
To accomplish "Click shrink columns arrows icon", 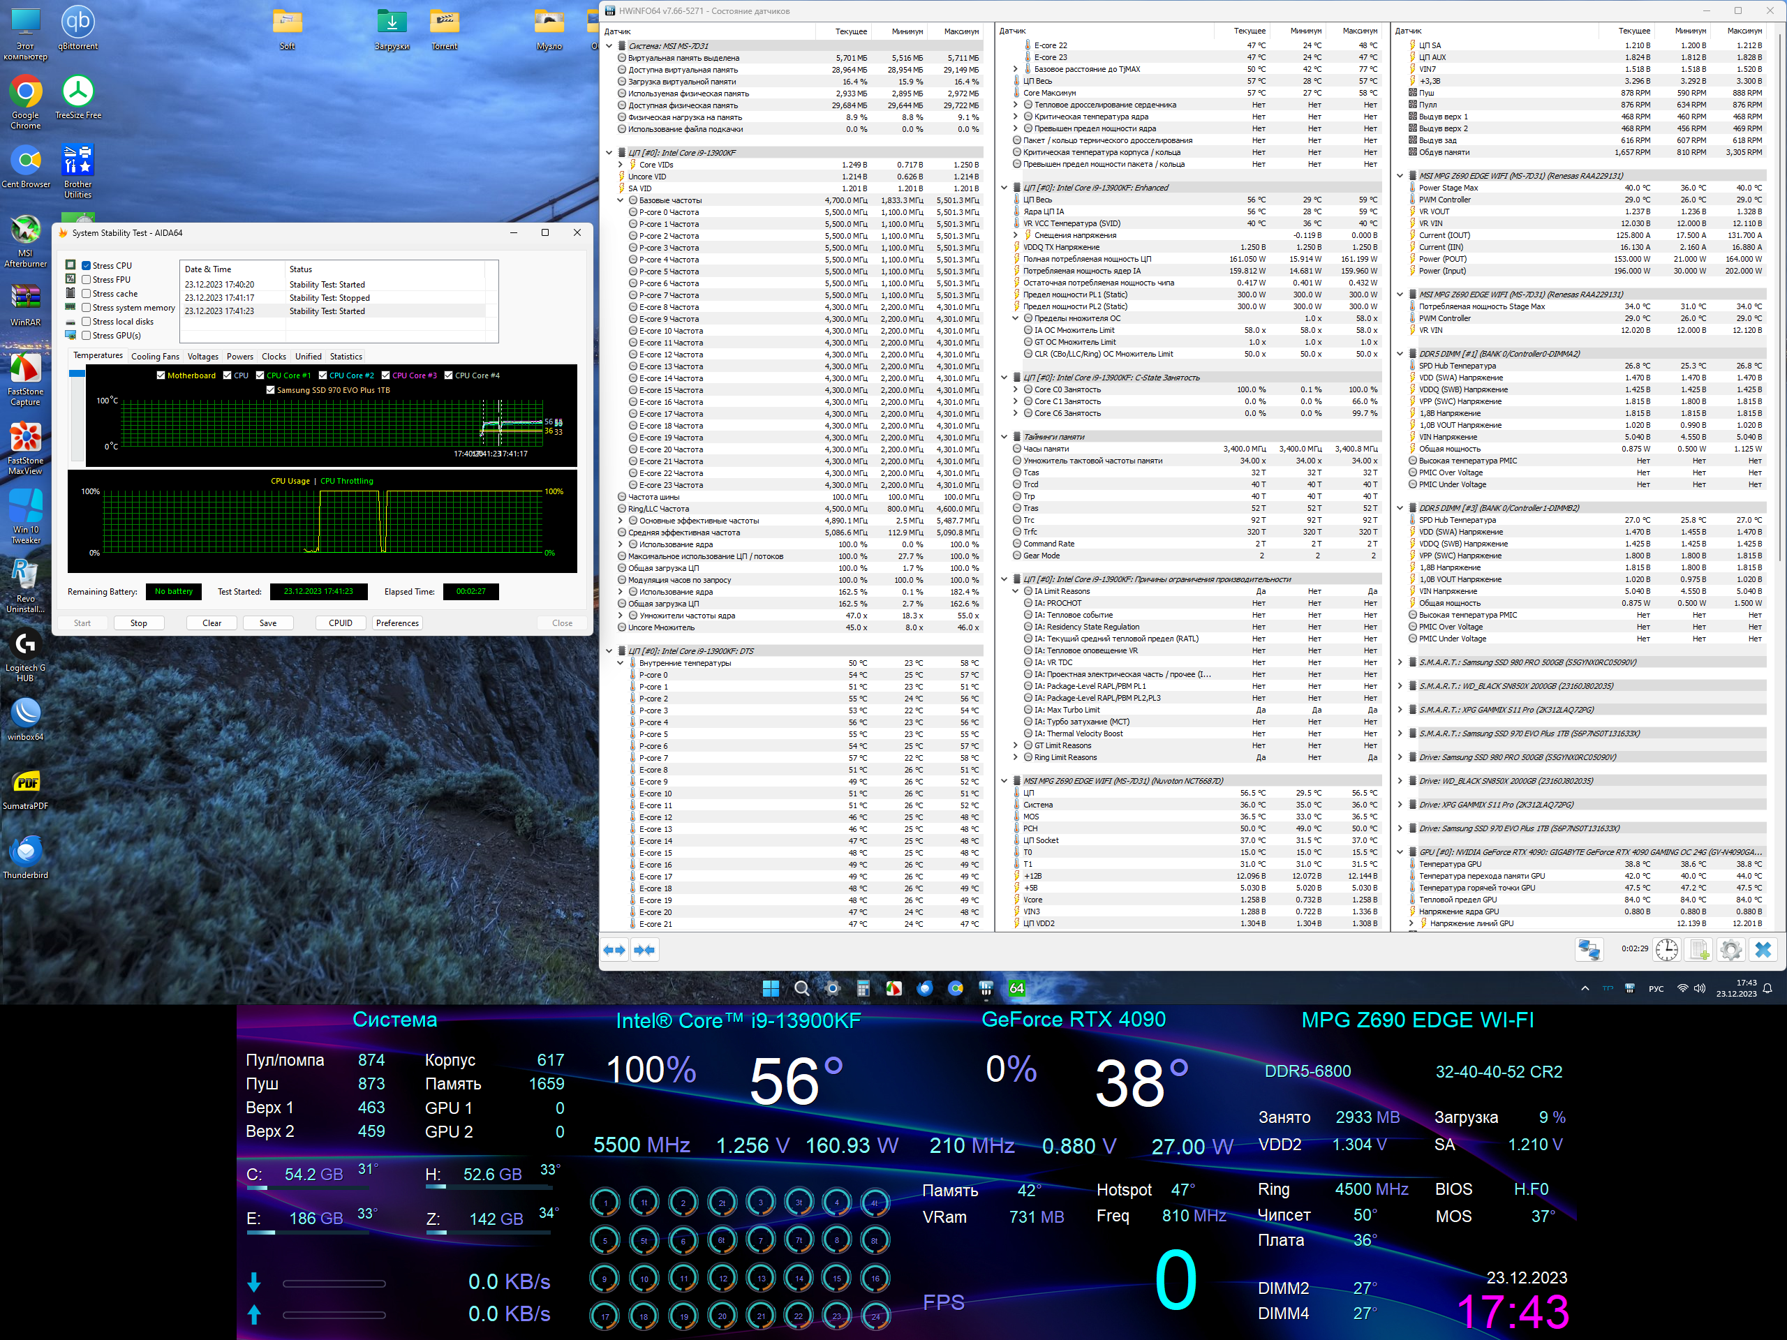I will pos(645,950).
